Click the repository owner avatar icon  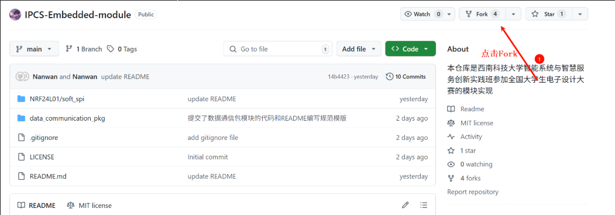tap(15, 15)
